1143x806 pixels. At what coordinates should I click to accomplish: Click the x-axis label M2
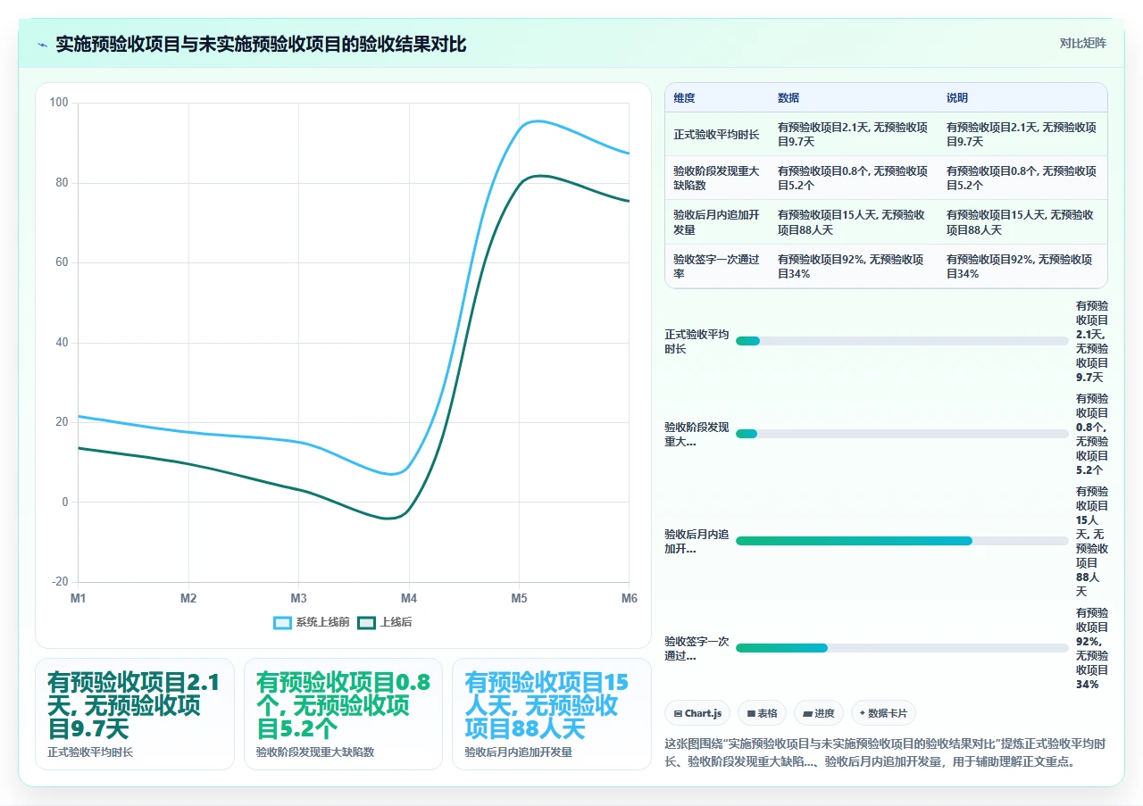(x=188, y=598)
